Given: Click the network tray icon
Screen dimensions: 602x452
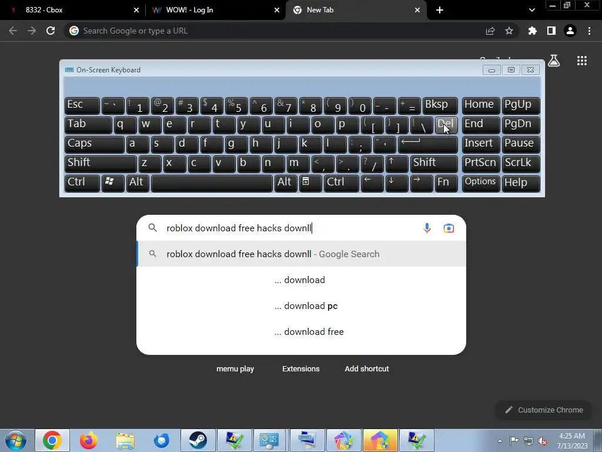Looking at the screenshot, I should (x=529, y=441).
